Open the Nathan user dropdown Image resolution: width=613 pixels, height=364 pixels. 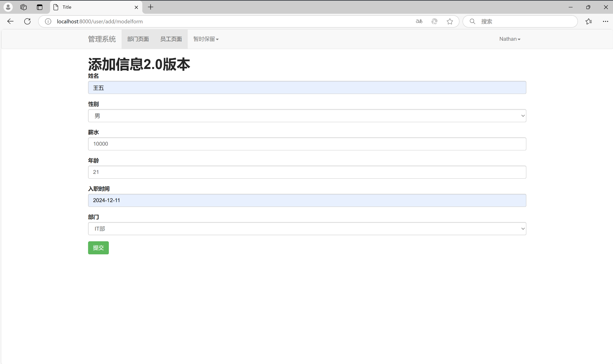tap(510, 39)
